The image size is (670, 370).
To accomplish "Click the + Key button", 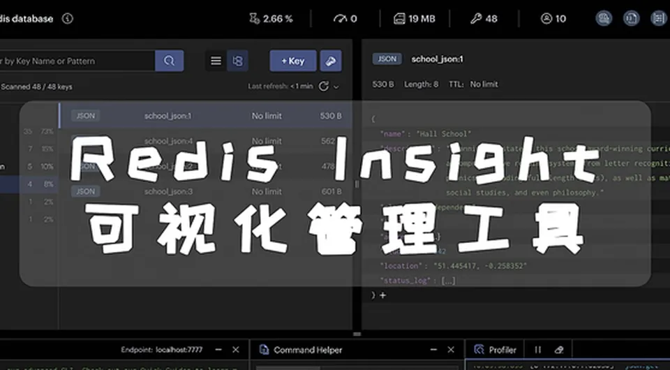I will (x=293, y=61).
